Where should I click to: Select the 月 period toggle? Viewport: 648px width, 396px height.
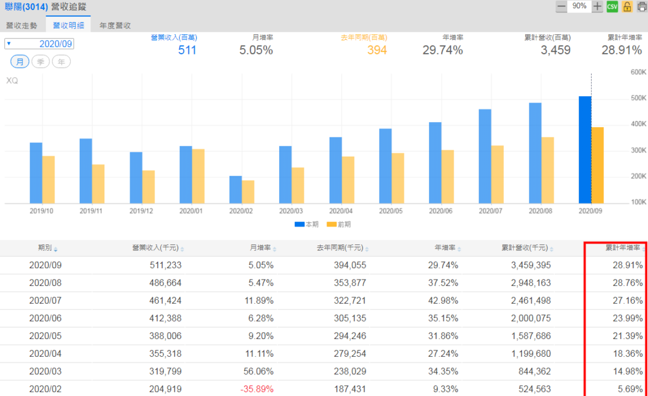[x=20, y=62]
